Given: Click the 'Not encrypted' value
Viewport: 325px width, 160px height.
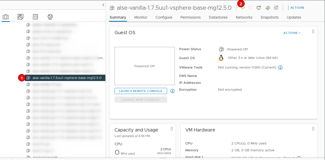Looking at the screenshot, I should 230,90.
